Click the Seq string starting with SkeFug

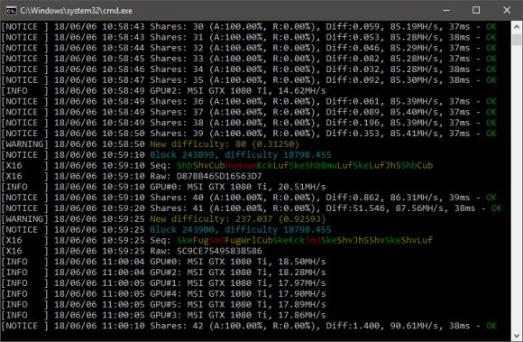305,240
